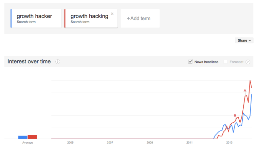The height and width of the screenshot is (146, 258).
Task: Click the blue average bar
Action: click(23, 137)
